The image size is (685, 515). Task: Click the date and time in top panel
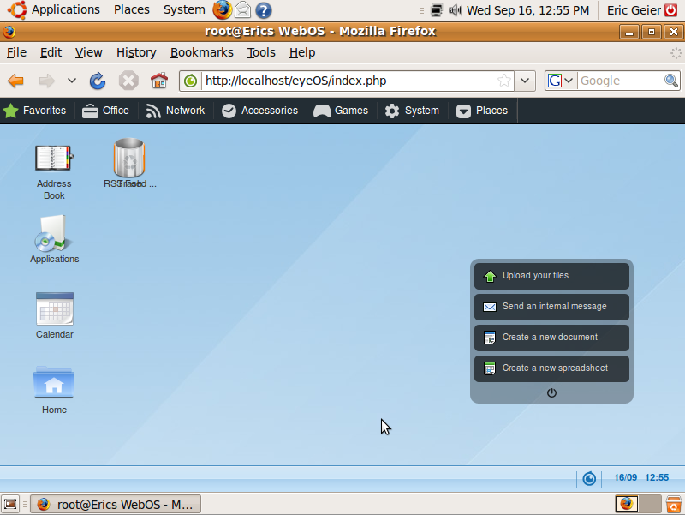click(527, 9)
